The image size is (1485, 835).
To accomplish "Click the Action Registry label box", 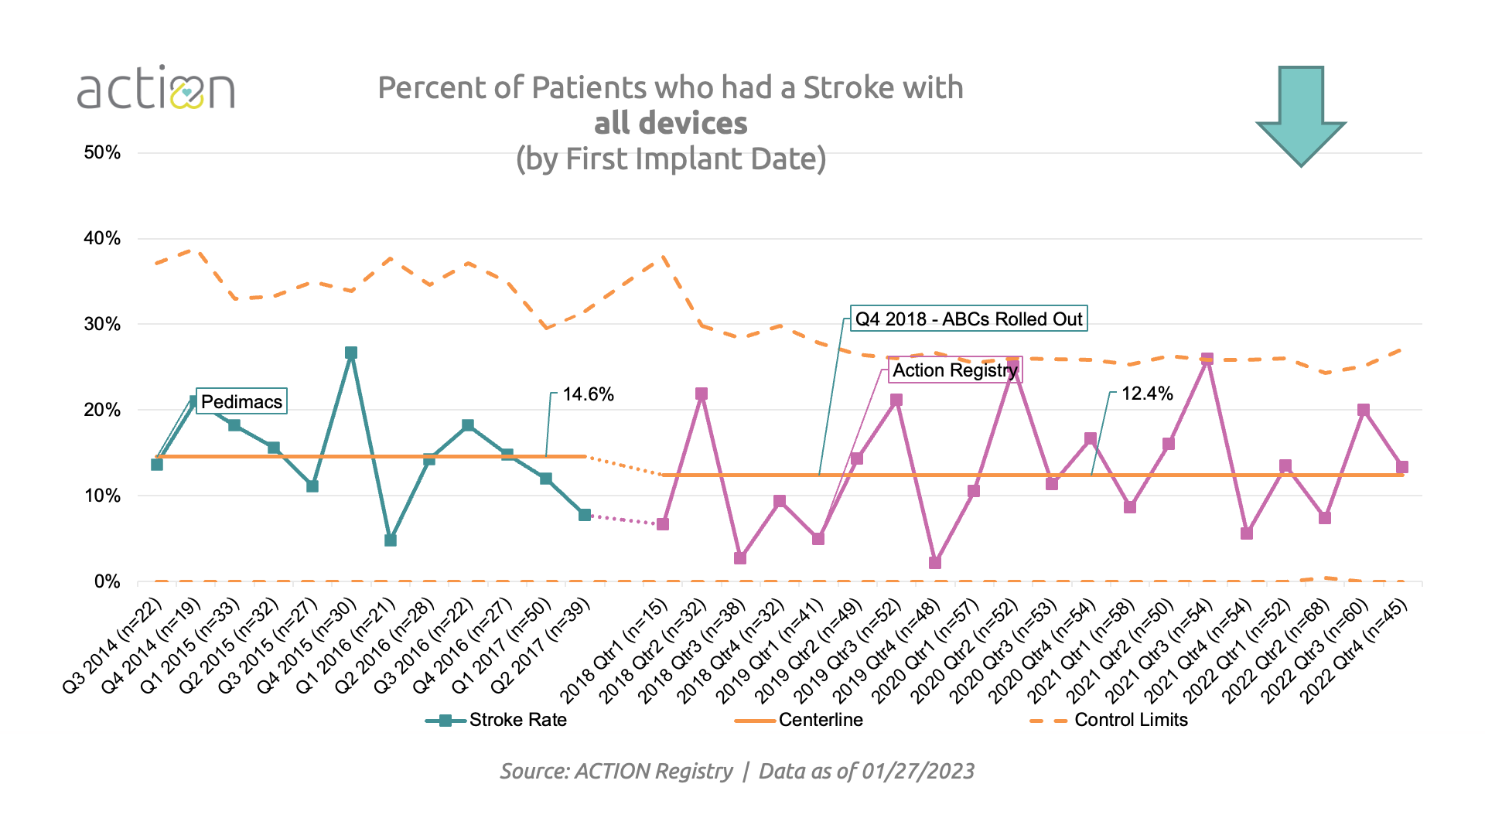I will 954,370.
